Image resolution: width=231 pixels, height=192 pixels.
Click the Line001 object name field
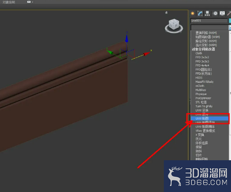click(209, 21)
